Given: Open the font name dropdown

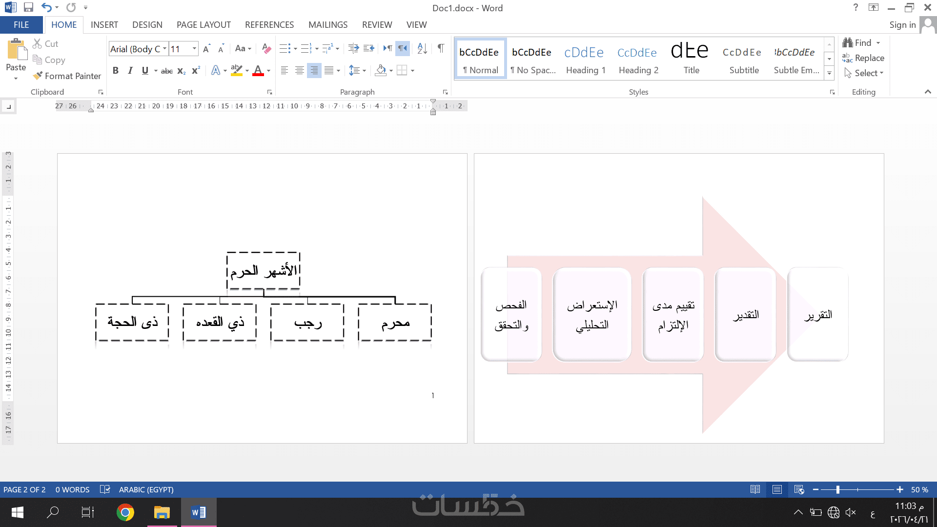Looking at the screenshot, I should (165, 48).
